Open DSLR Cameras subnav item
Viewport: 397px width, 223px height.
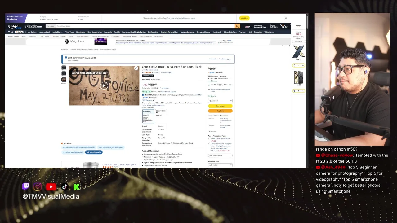pos(45,37)
